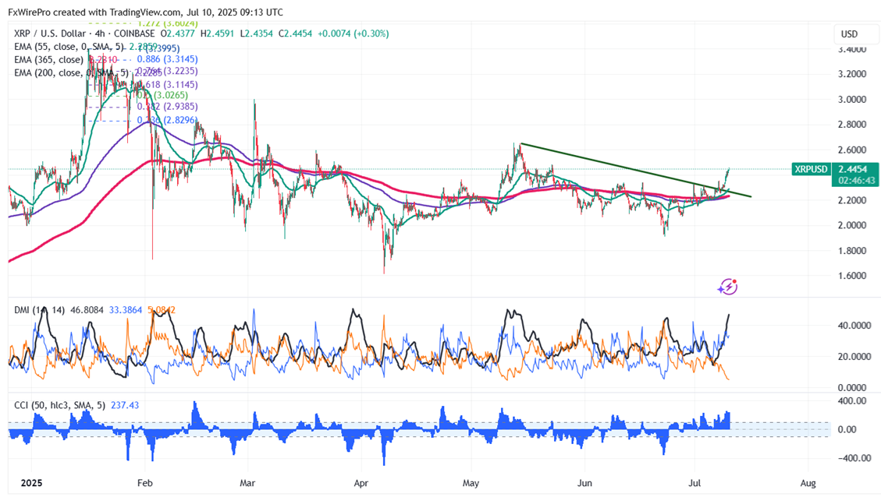Click the May label on time axis
This screenshot has width=881, height=497.
pyautogui.click(x=471, y=483)
